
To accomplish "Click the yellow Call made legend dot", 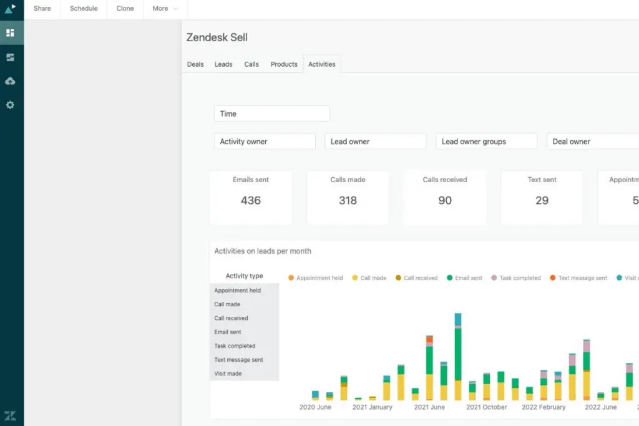I will tap(355, 278).
